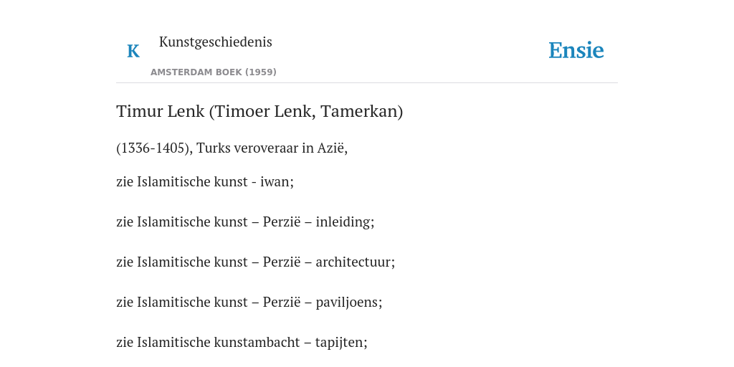The width and height of the screenshot is (734, 367).
Task: Open the Kunstgeschiedenis source title
Action: coord(215,42)
